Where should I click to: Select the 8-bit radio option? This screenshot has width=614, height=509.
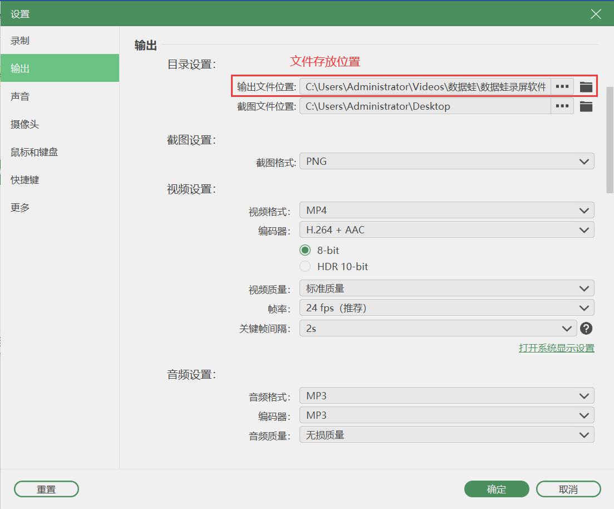coord(305,250)
